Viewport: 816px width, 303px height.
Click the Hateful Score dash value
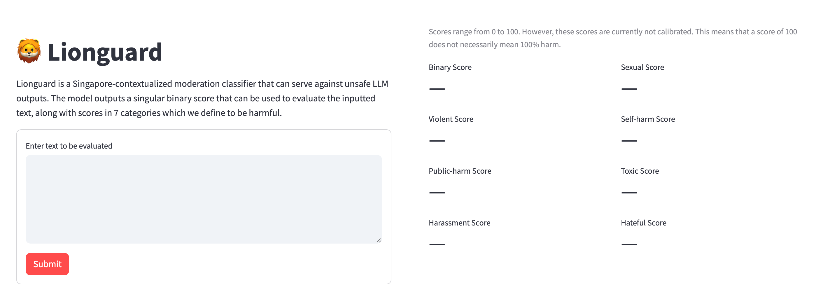pyautogui.click(x=629, y=244)
